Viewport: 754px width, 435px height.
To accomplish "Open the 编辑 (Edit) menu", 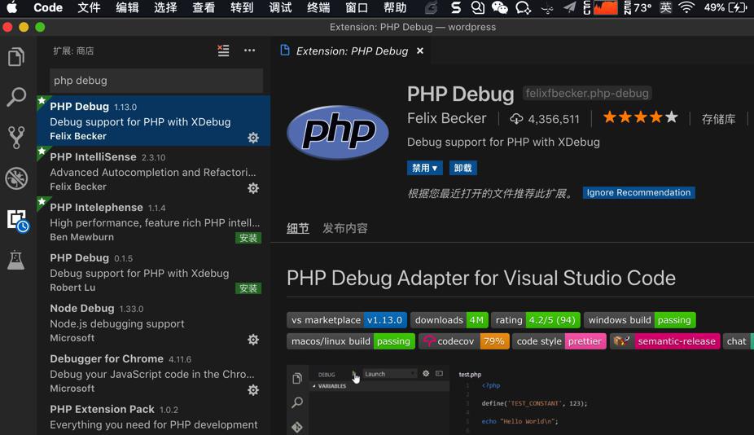I will pos(127,7).
